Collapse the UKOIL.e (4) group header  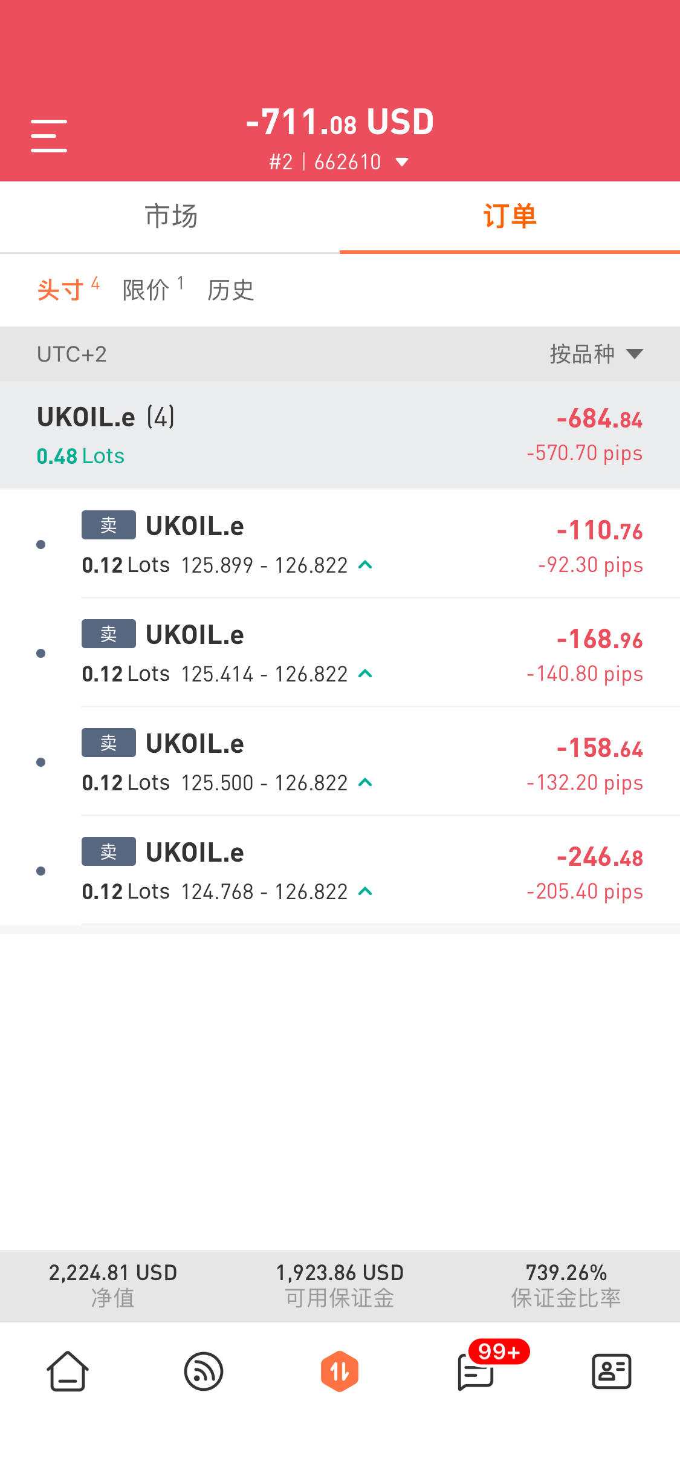click(340, 435)
